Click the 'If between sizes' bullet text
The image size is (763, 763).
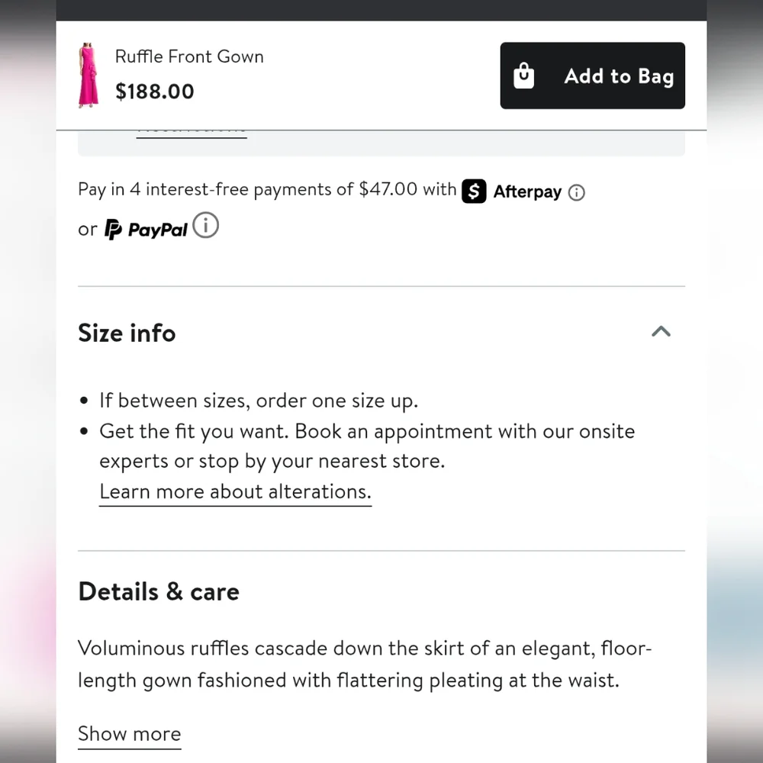pos(259,401)
